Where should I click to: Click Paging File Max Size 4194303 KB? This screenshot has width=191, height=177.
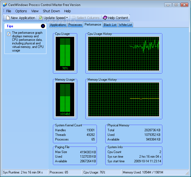click(88, 152)
